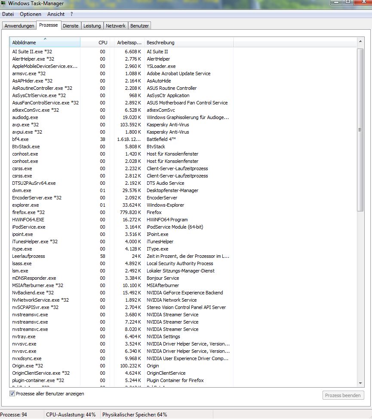
Task: Sort by the Abbildname column header
Action: 45,43
